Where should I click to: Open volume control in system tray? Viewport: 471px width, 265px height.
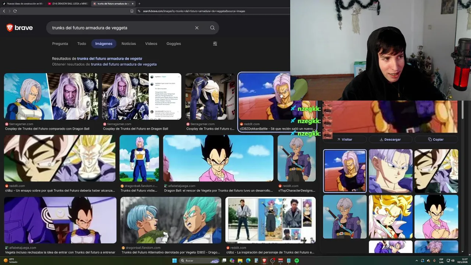pos(453,261)
